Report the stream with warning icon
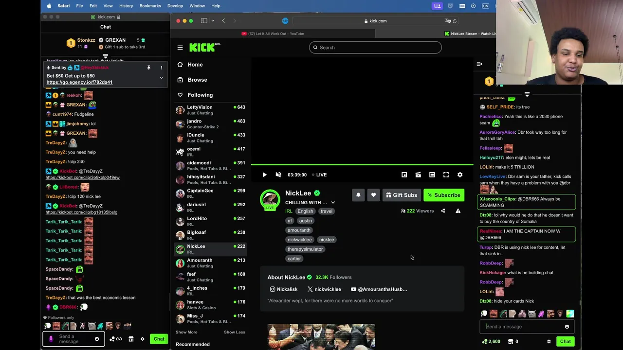This screenshot has width=623, height=350. coord(458,211)
